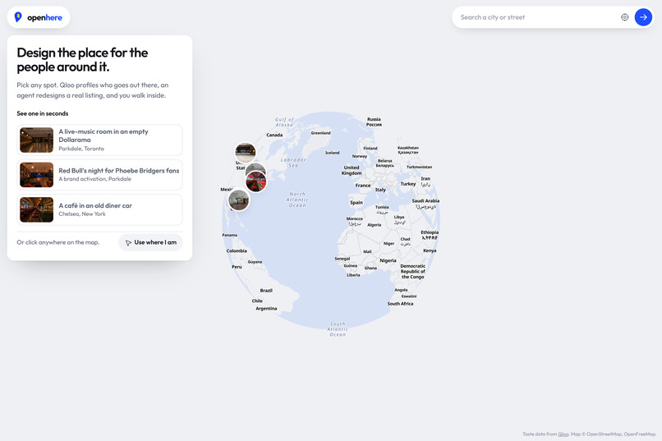662x441 pixels.
Task: Click United Kingdom on the globe
Action: click(352, 170)
